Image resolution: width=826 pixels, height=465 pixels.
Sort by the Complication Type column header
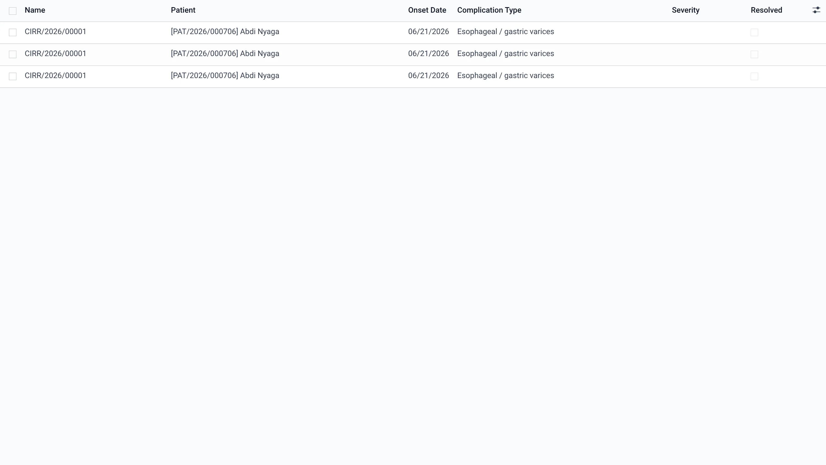tap(489, 10)
